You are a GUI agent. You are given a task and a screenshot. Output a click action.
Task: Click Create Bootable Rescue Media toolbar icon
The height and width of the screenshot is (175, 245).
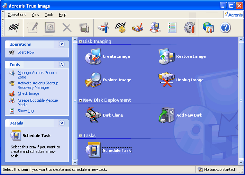(155, 28)
